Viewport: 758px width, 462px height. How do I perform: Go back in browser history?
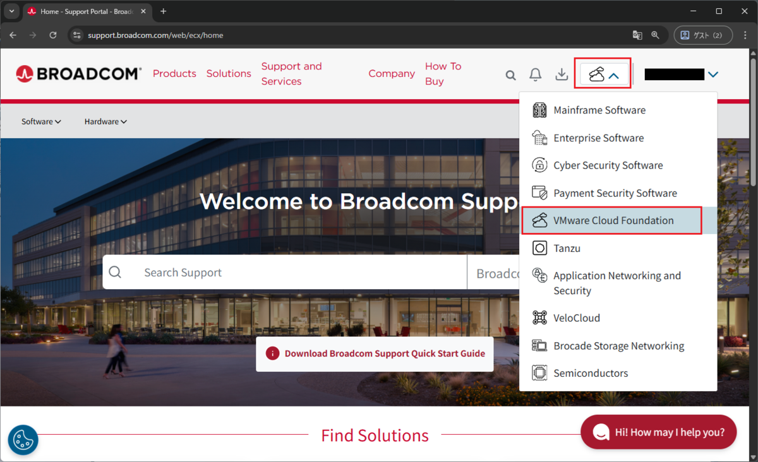13,35
